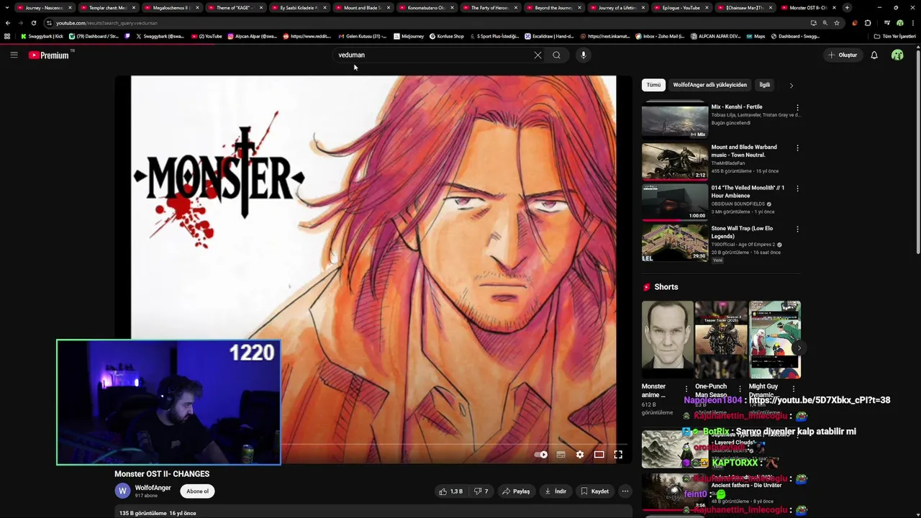Switch to theater mode

point(599,455)
